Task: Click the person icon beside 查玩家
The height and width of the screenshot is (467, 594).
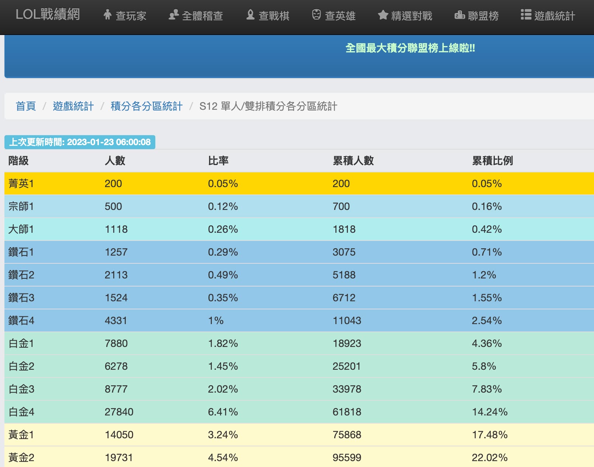Action: (107, 15)
